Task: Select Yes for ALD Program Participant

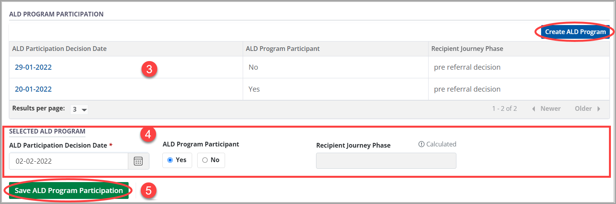Action: point(170,160)
